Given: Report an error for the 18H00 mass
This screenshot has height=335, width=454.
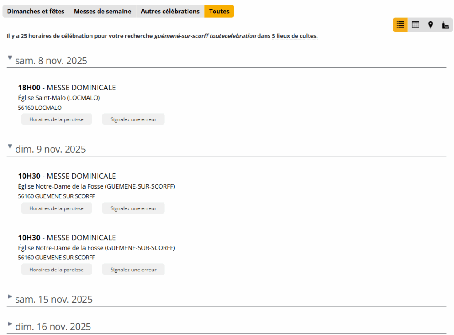Looking at the screenshot, I should [x=133, y=119].
